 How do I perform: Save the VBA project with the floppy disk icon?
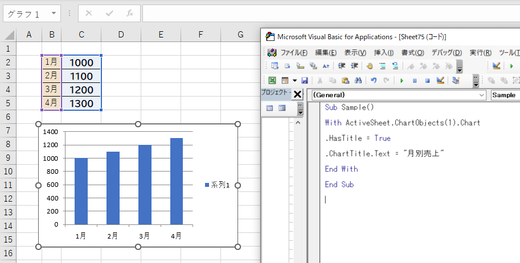click(305, 81)
